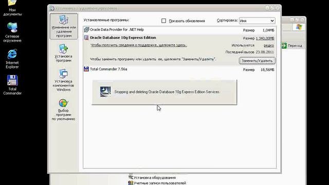
Task: Click size value 18,56МБ
Action: 267,70
